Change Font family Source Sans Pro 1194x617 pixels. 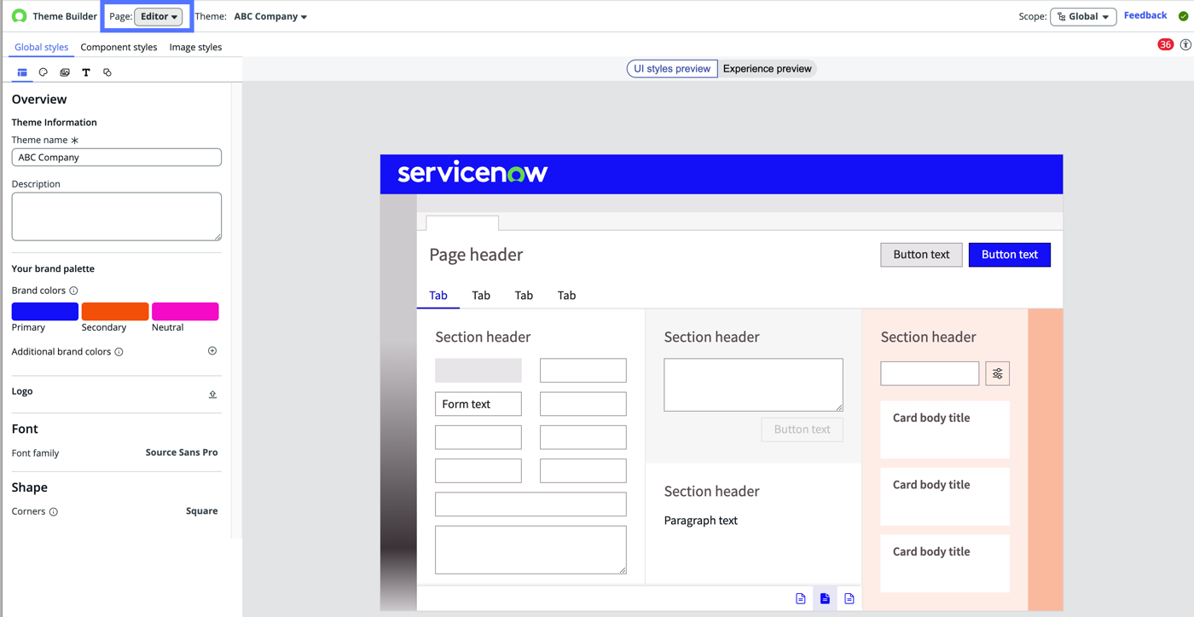[182, 453]
